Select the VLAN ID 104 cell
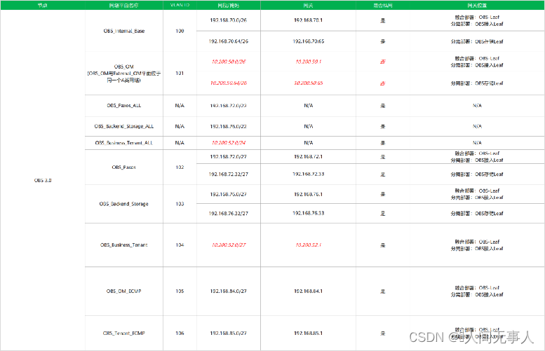545x351 pixels. click(180, 245)
